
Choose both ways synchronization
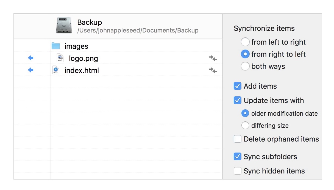coord(245,66)
